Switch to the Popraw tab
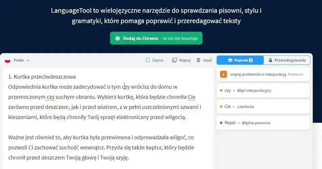322x169 pixels. [240, 60]
